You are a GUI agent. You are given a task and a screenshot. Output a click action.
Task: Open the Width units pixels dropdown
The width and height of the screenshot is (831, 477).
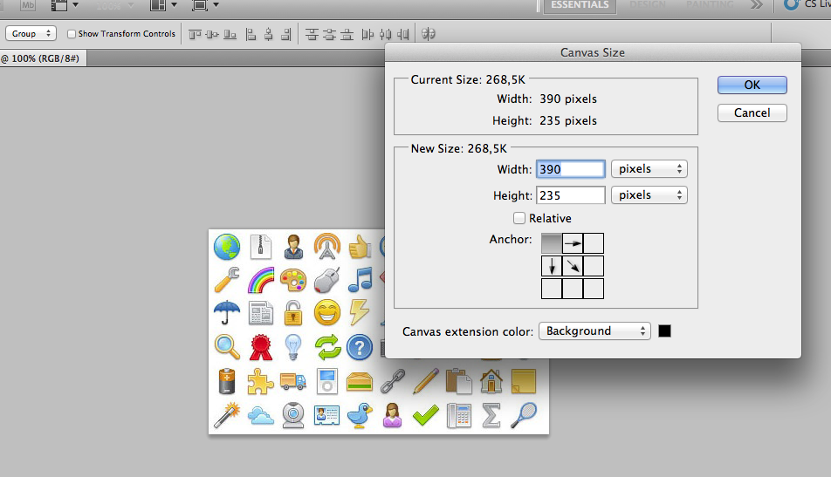pyautogui.click(x=649, y=169)
